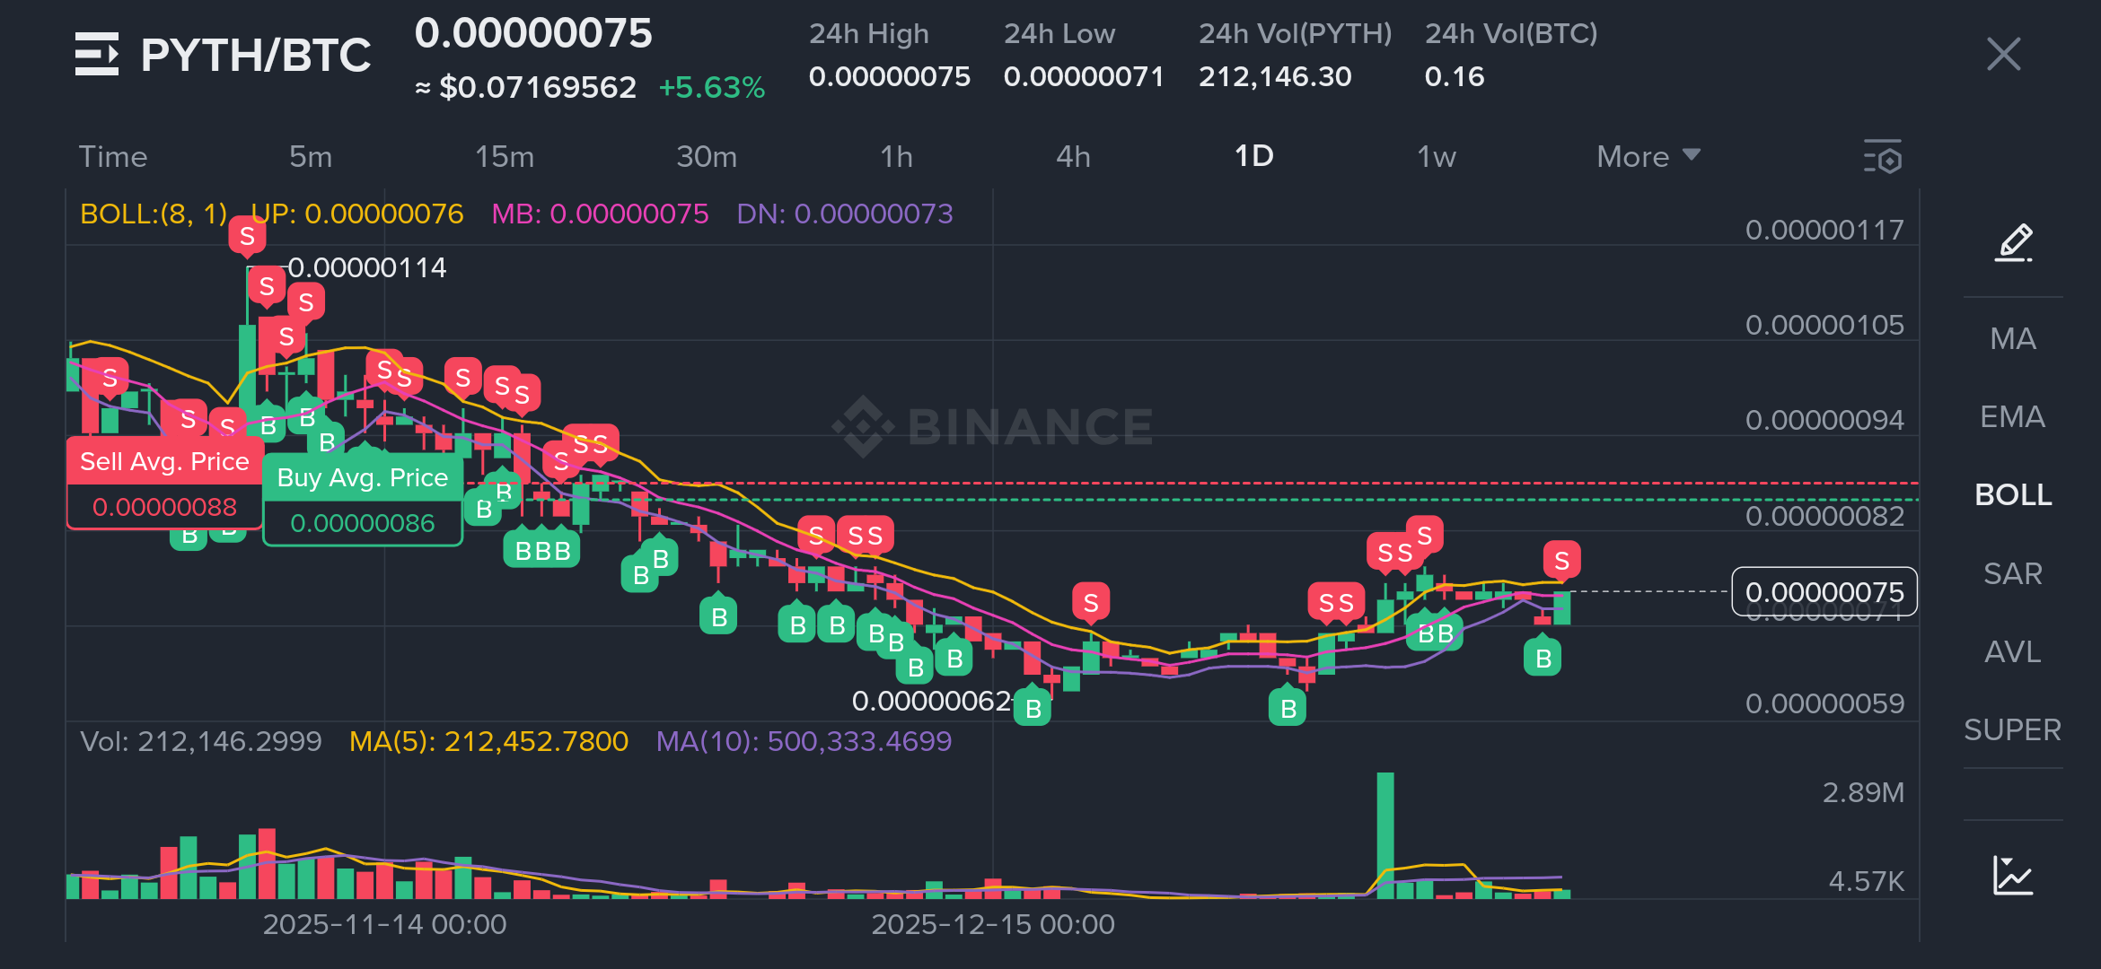Click the rightmost S sell marker
The width and height of the screenshot is (2101, 969).
click(x=1561, y=561)
